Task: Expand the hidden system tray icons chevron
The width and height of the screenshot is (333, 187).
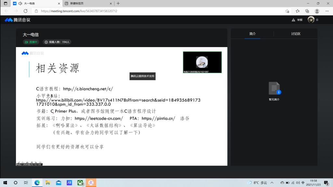Action: tap(272, 183)
